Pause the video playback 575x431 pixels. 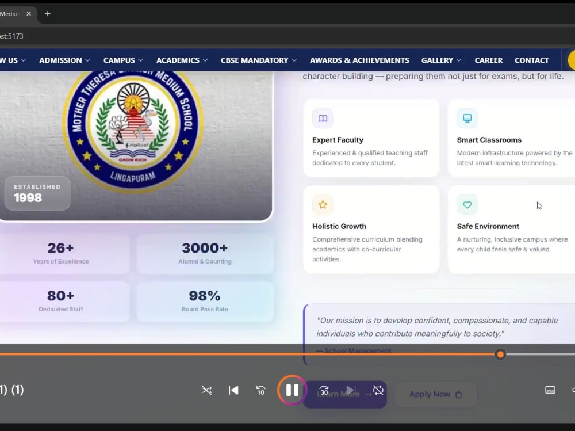pos(292,390)
